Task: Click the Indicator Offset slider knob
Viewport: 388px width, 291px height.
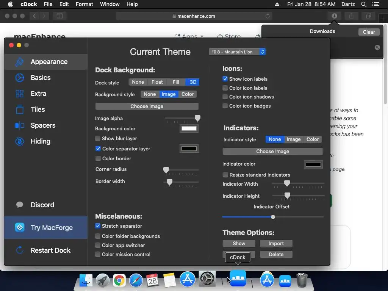Action: click(x=273, y=217)
